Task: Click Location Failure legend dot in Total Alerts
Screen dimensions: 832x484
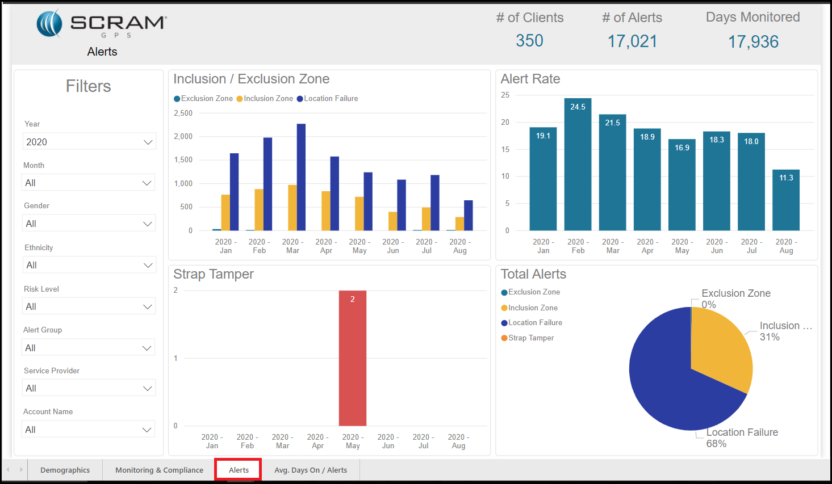Action: [504, 323]
